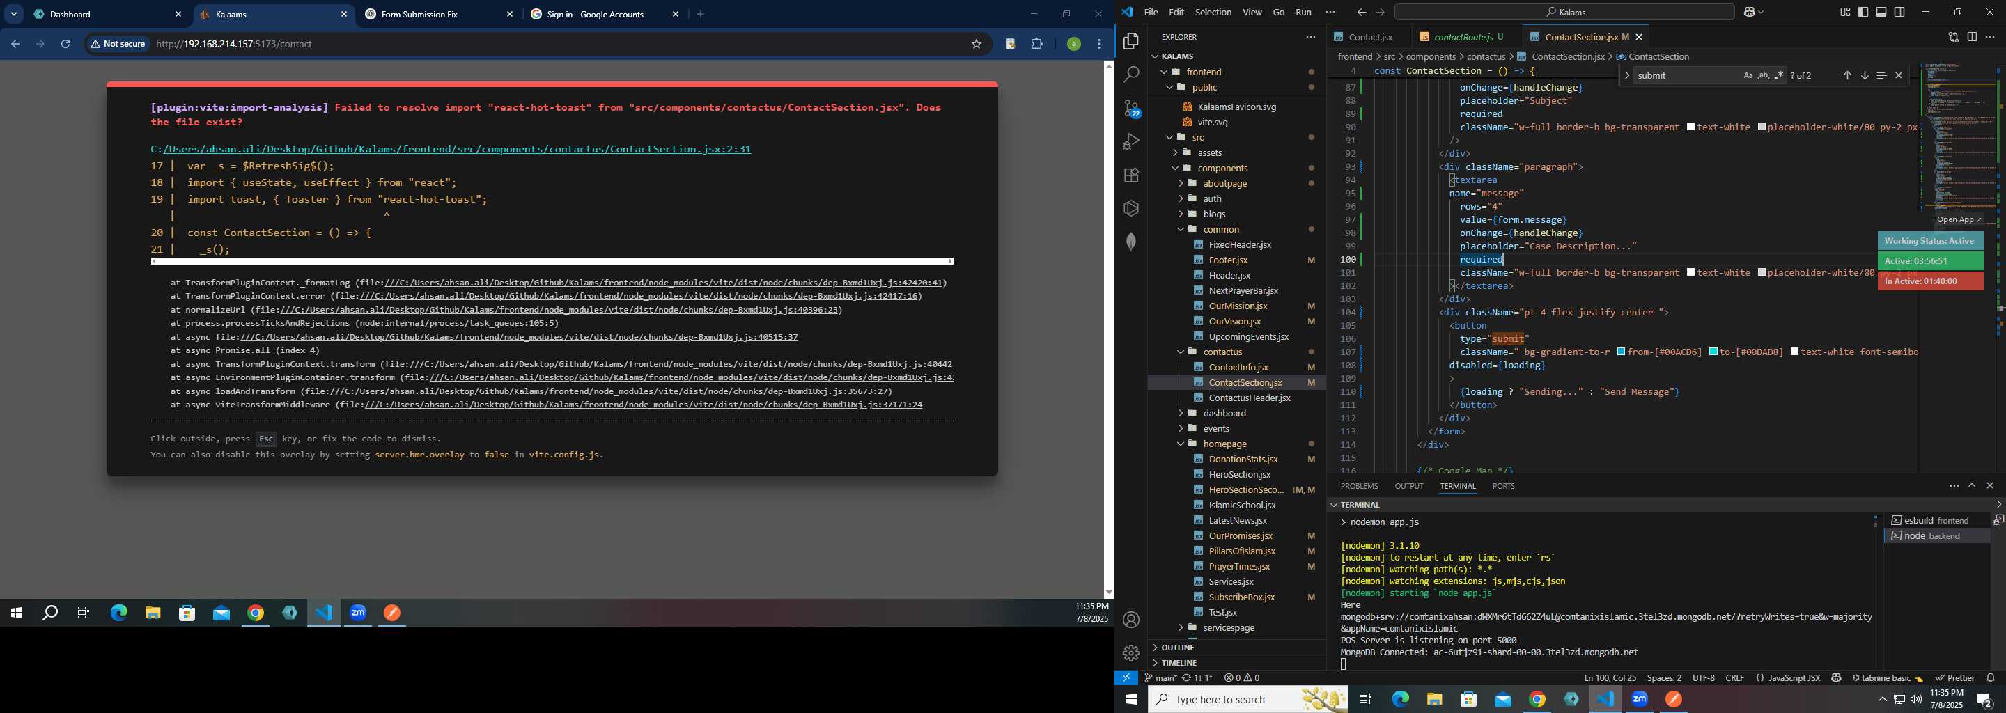Open the Selection menu
2006x713 pixels.
point(1213,13)
